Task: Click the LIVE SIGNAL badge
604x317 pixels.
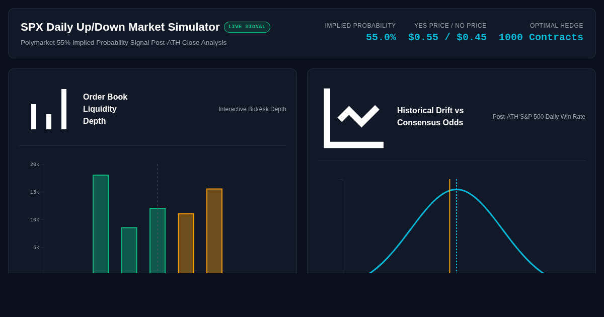Action: point(247,27)
